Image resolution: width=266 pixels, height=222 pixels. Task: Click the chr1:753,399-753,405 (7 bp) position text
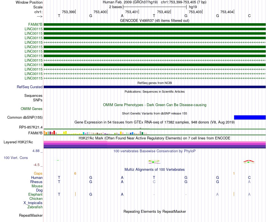184,2
